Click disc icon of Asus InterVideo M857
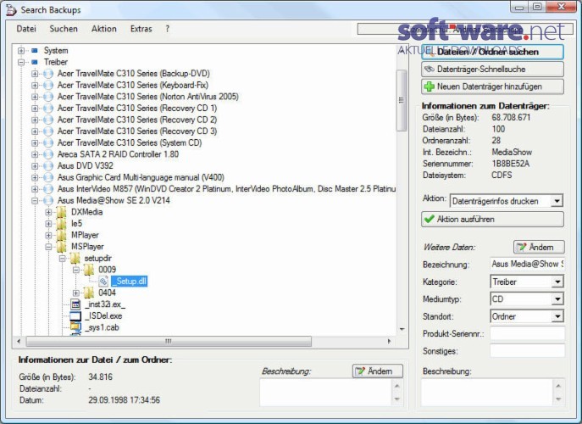Viewport: 582px width, 424px height. 48,189
